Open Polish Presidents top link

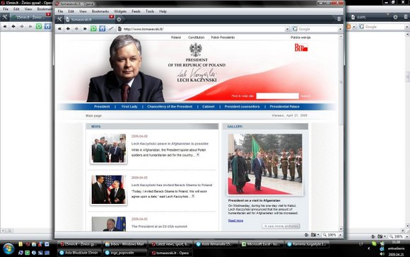[x=223, y=38]
